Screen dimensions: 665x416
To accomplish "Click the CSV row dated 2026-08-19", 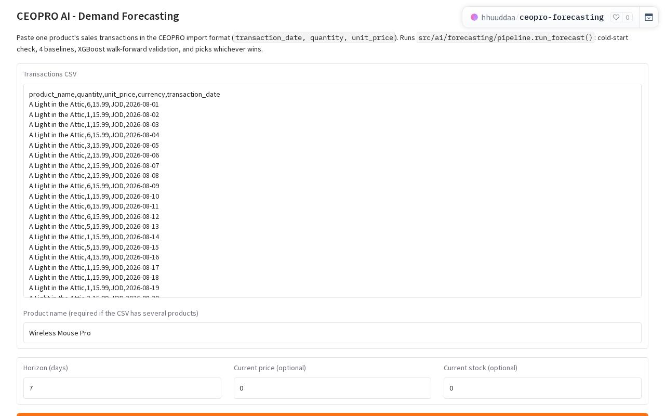I will click(x=94, y=288).
